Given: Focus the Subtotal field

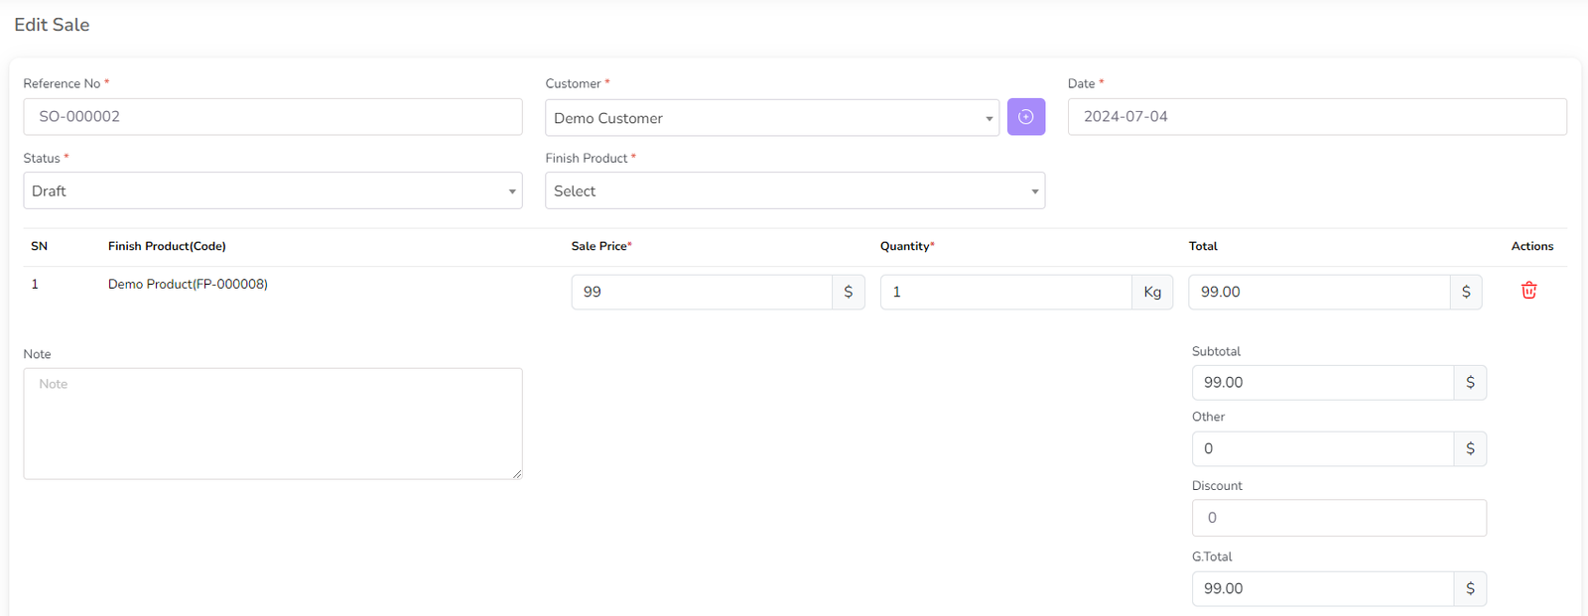Looking at the screenshot, I should [x=1322, y=383].
